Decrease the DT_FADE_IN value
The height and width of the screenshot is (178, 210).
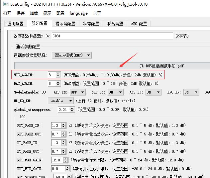pyautogui.click(x=63, y=144)
